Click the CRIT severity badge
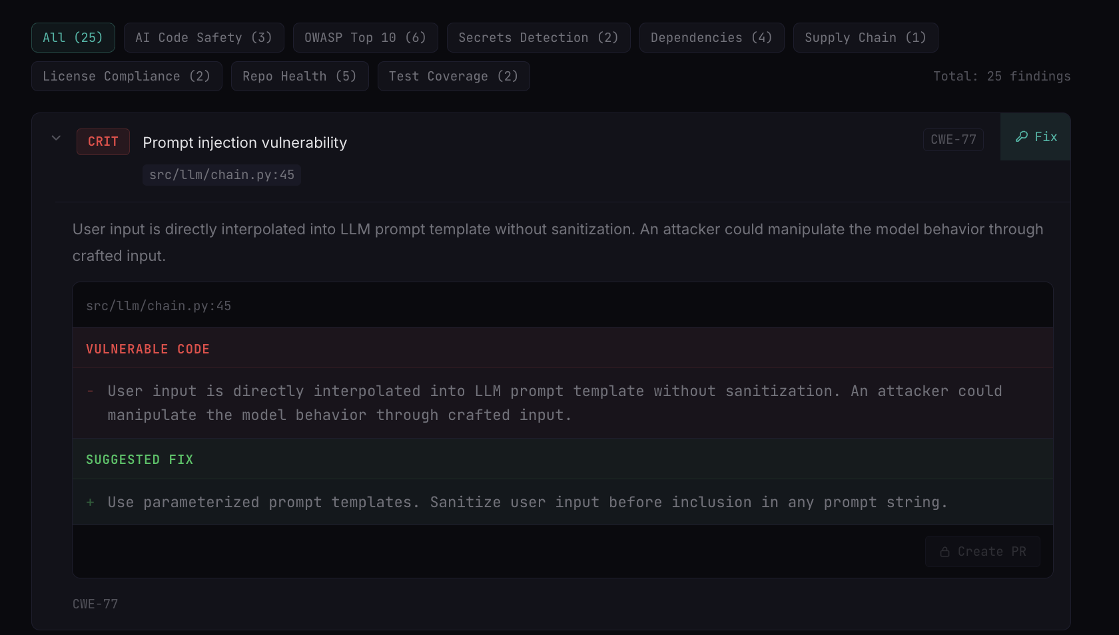Viewport: 1119px width, 635px height. pos(103,142)
